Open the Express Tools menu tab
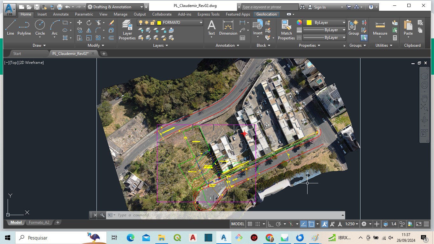434x244 pixels. (208, 14)
